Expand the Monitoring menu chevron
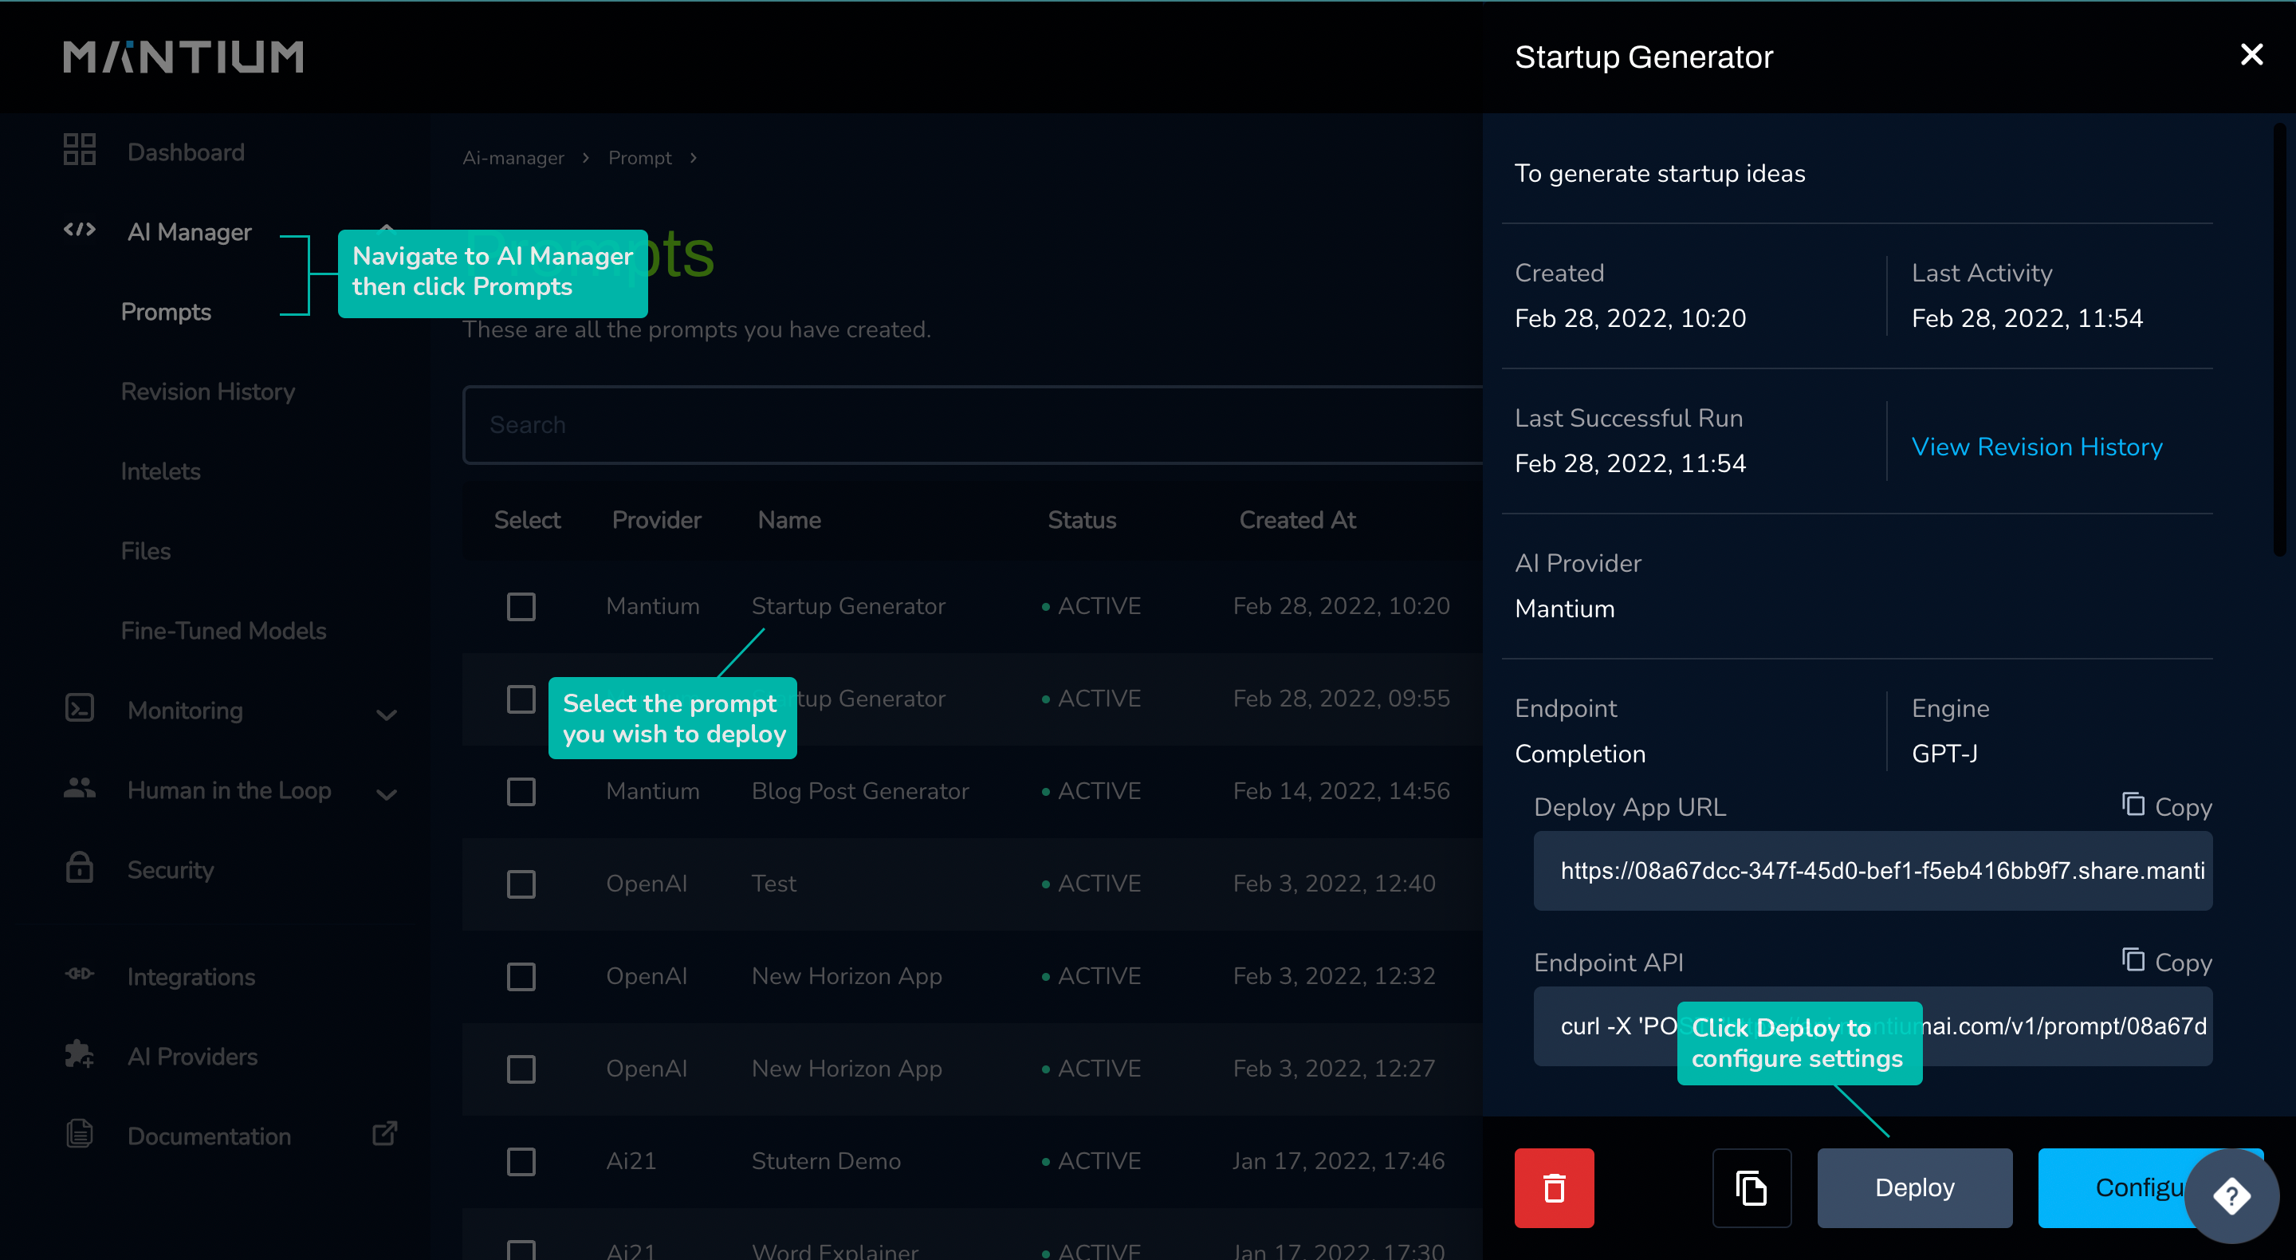 [x=386, y=714]
